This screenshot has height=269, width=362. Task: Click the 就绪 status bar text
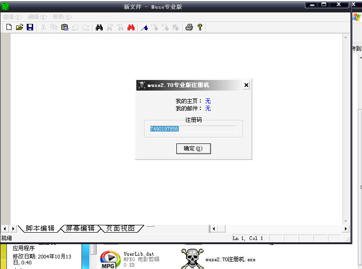(x=7, y=238)
